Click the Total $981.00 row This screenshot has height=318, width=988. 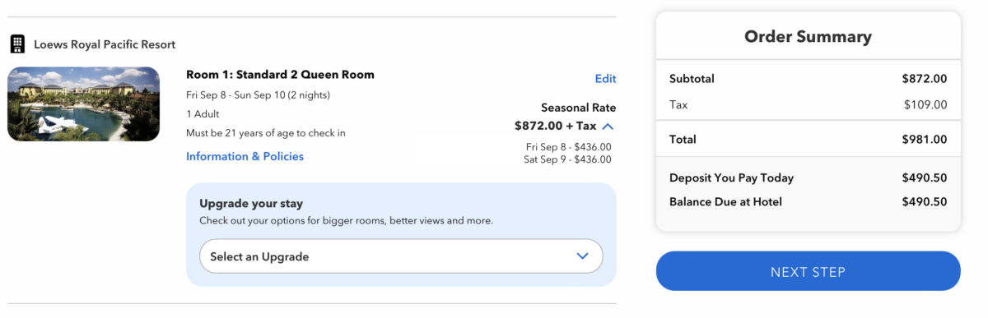[808, 140]
